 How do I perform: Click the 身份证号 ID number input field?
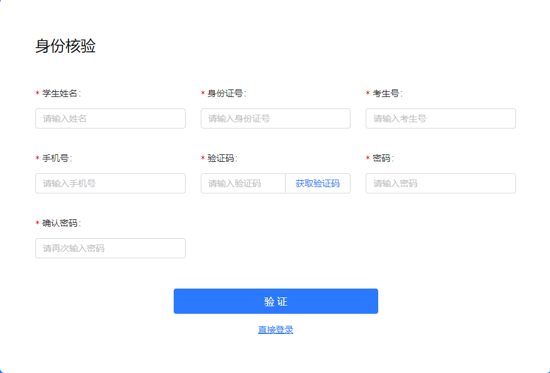[x=275, y=118]
